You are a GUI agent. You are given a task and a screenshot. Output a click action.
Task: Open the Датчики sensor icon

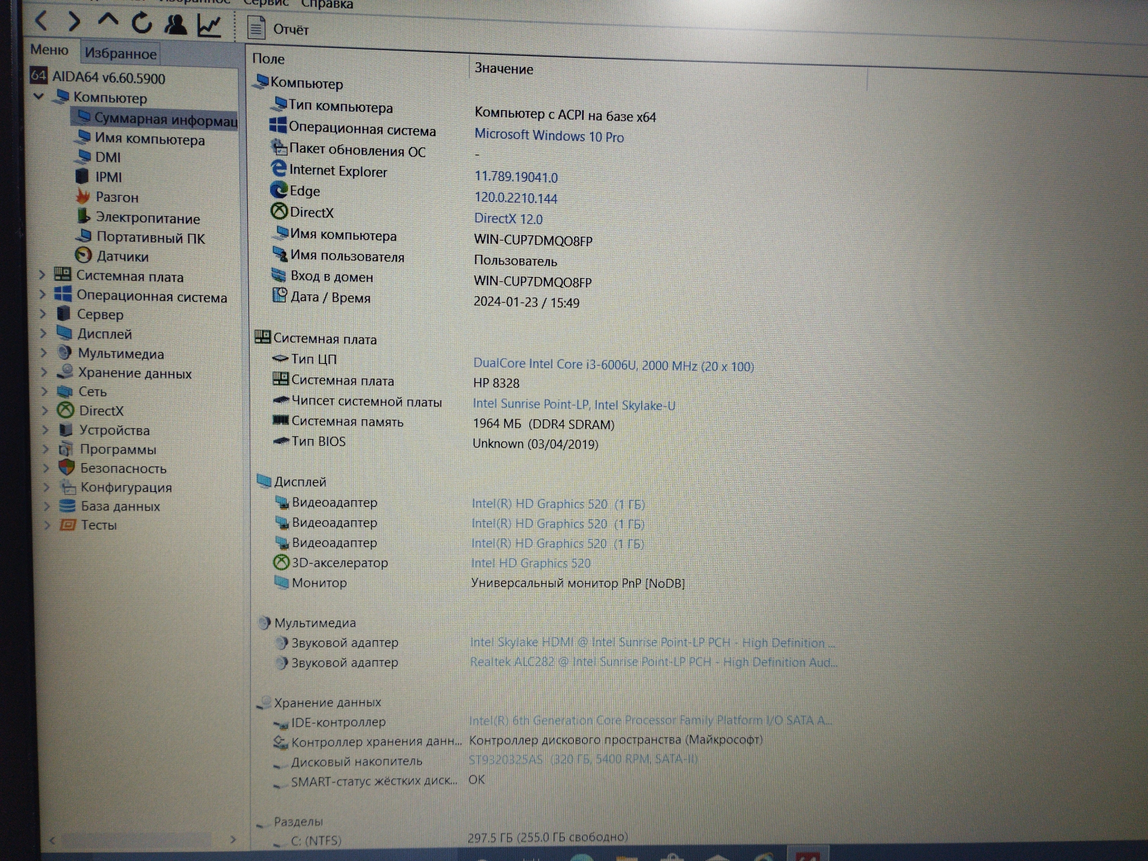point(83,255)
